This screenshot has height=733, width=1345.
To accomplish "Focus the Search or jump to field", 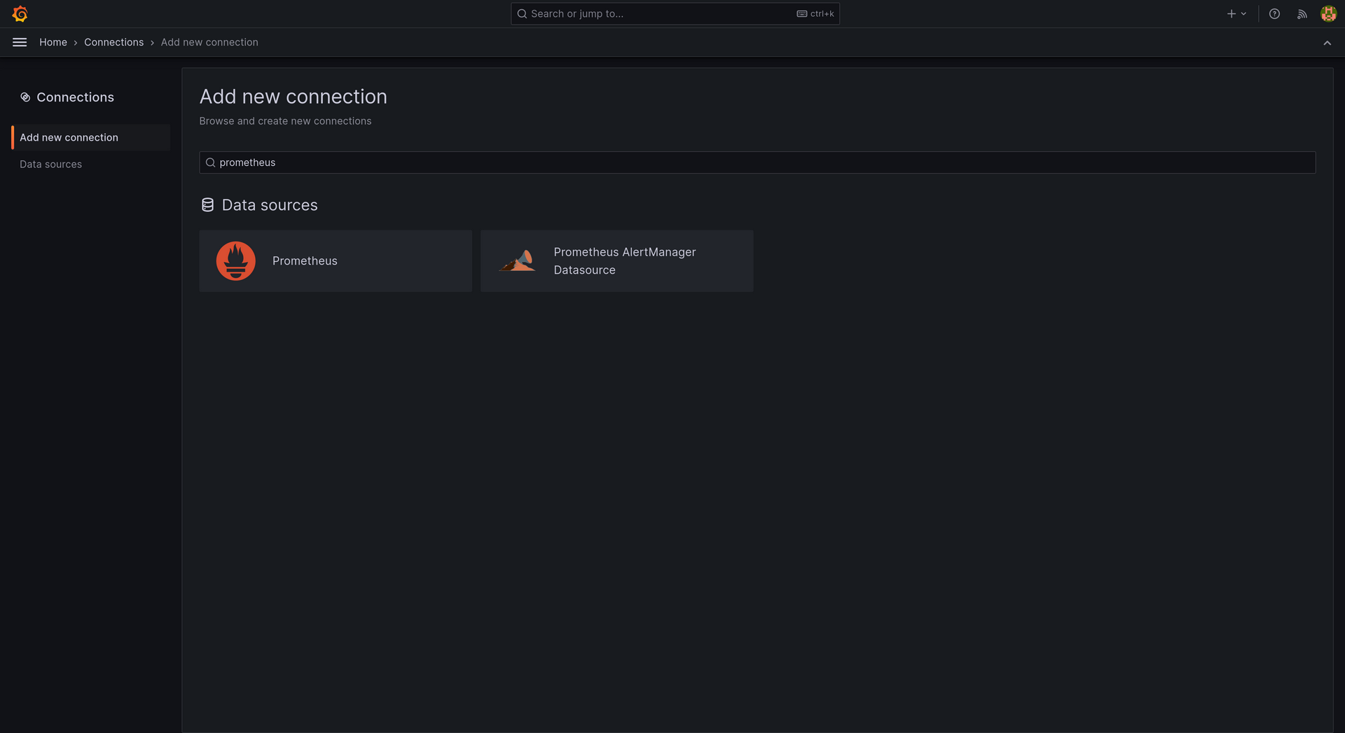I will click(x=675, y=13).
